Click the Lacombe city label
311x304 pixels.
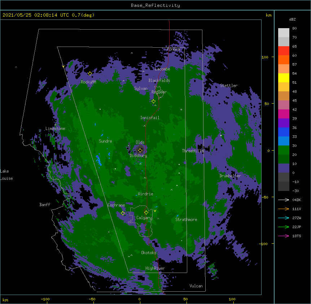click(162, 69)
